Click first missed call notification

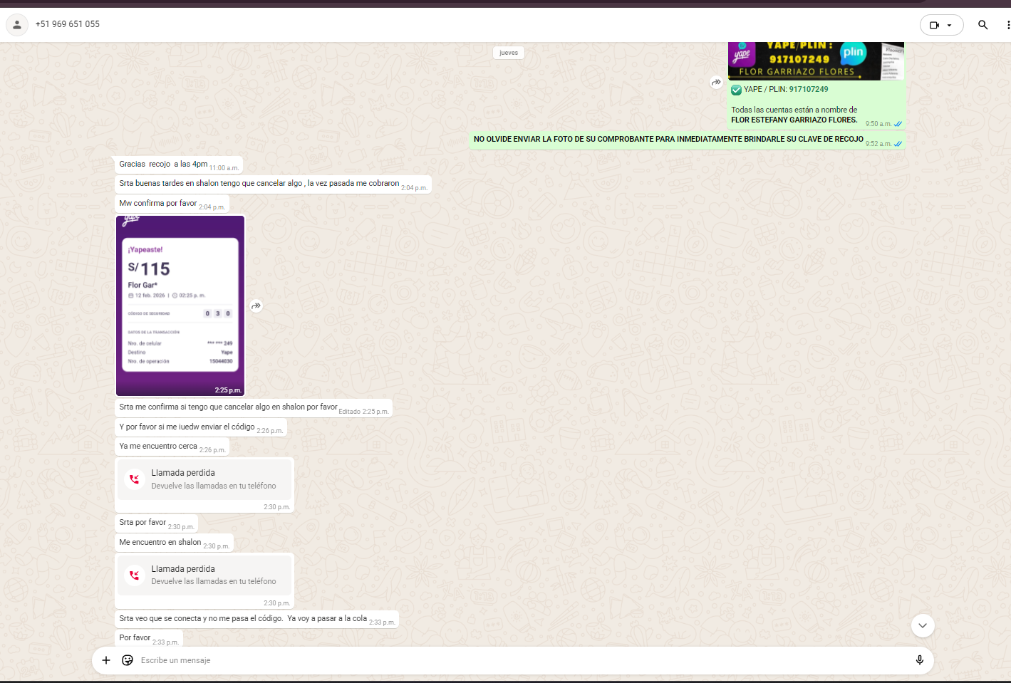[x=204, y=479]
